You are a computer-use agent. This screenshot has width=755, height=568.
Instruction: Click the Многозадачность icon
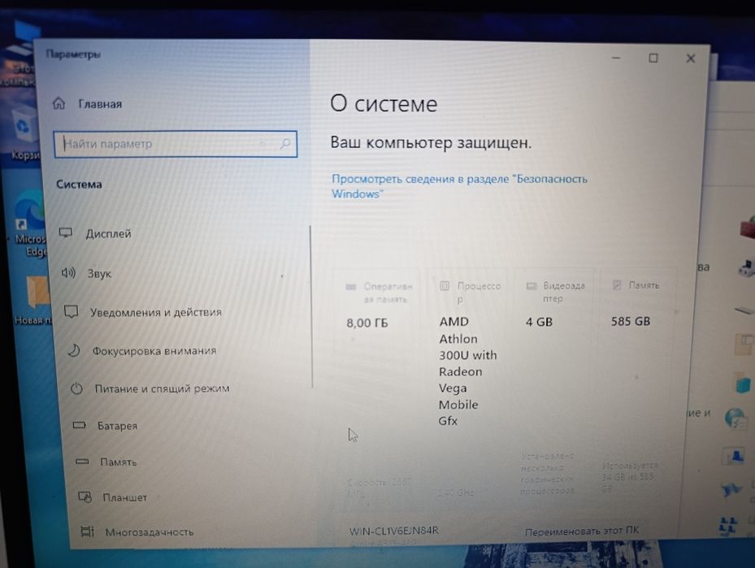[87, 531]
